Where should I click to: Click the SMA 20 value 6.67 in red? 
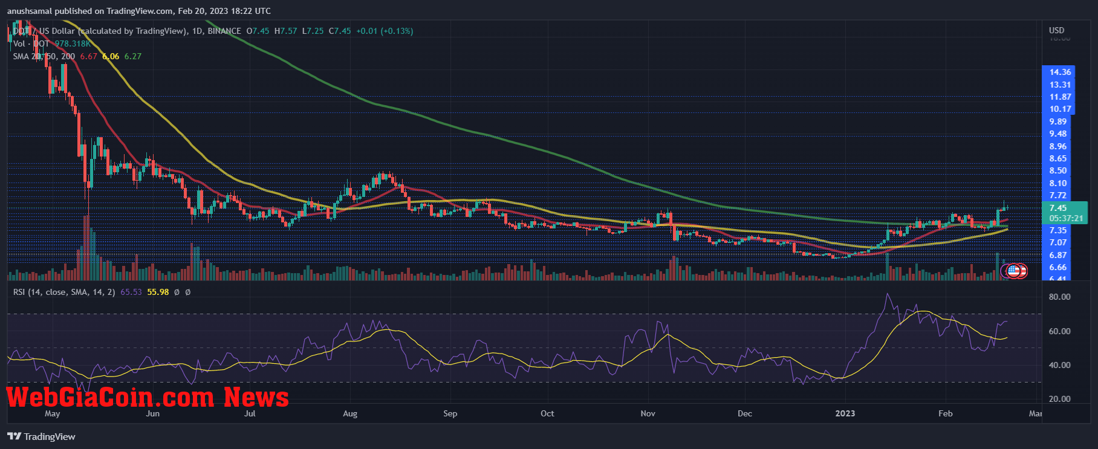(x=89, y=56)
